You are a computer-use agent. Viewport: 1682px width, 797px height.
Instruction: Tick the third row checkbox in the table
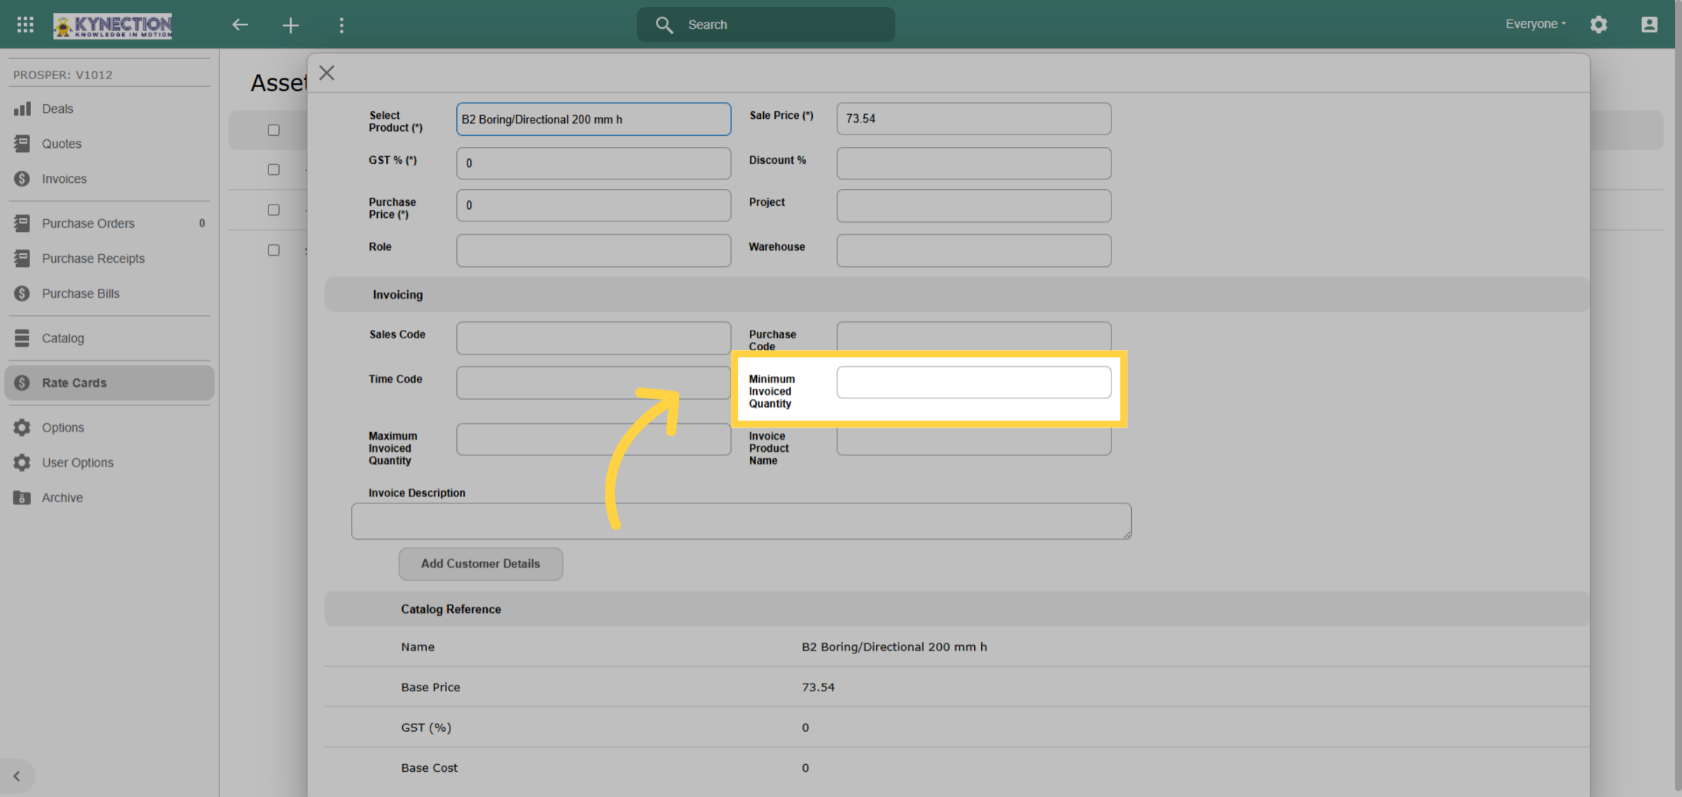273,210
